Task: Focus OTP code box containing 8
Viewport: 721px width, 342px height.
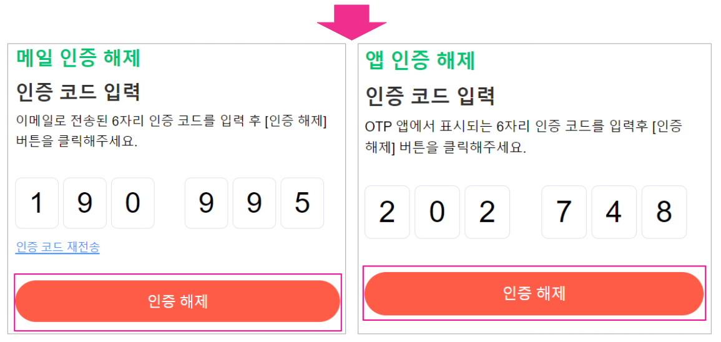Action: point(664,212)
